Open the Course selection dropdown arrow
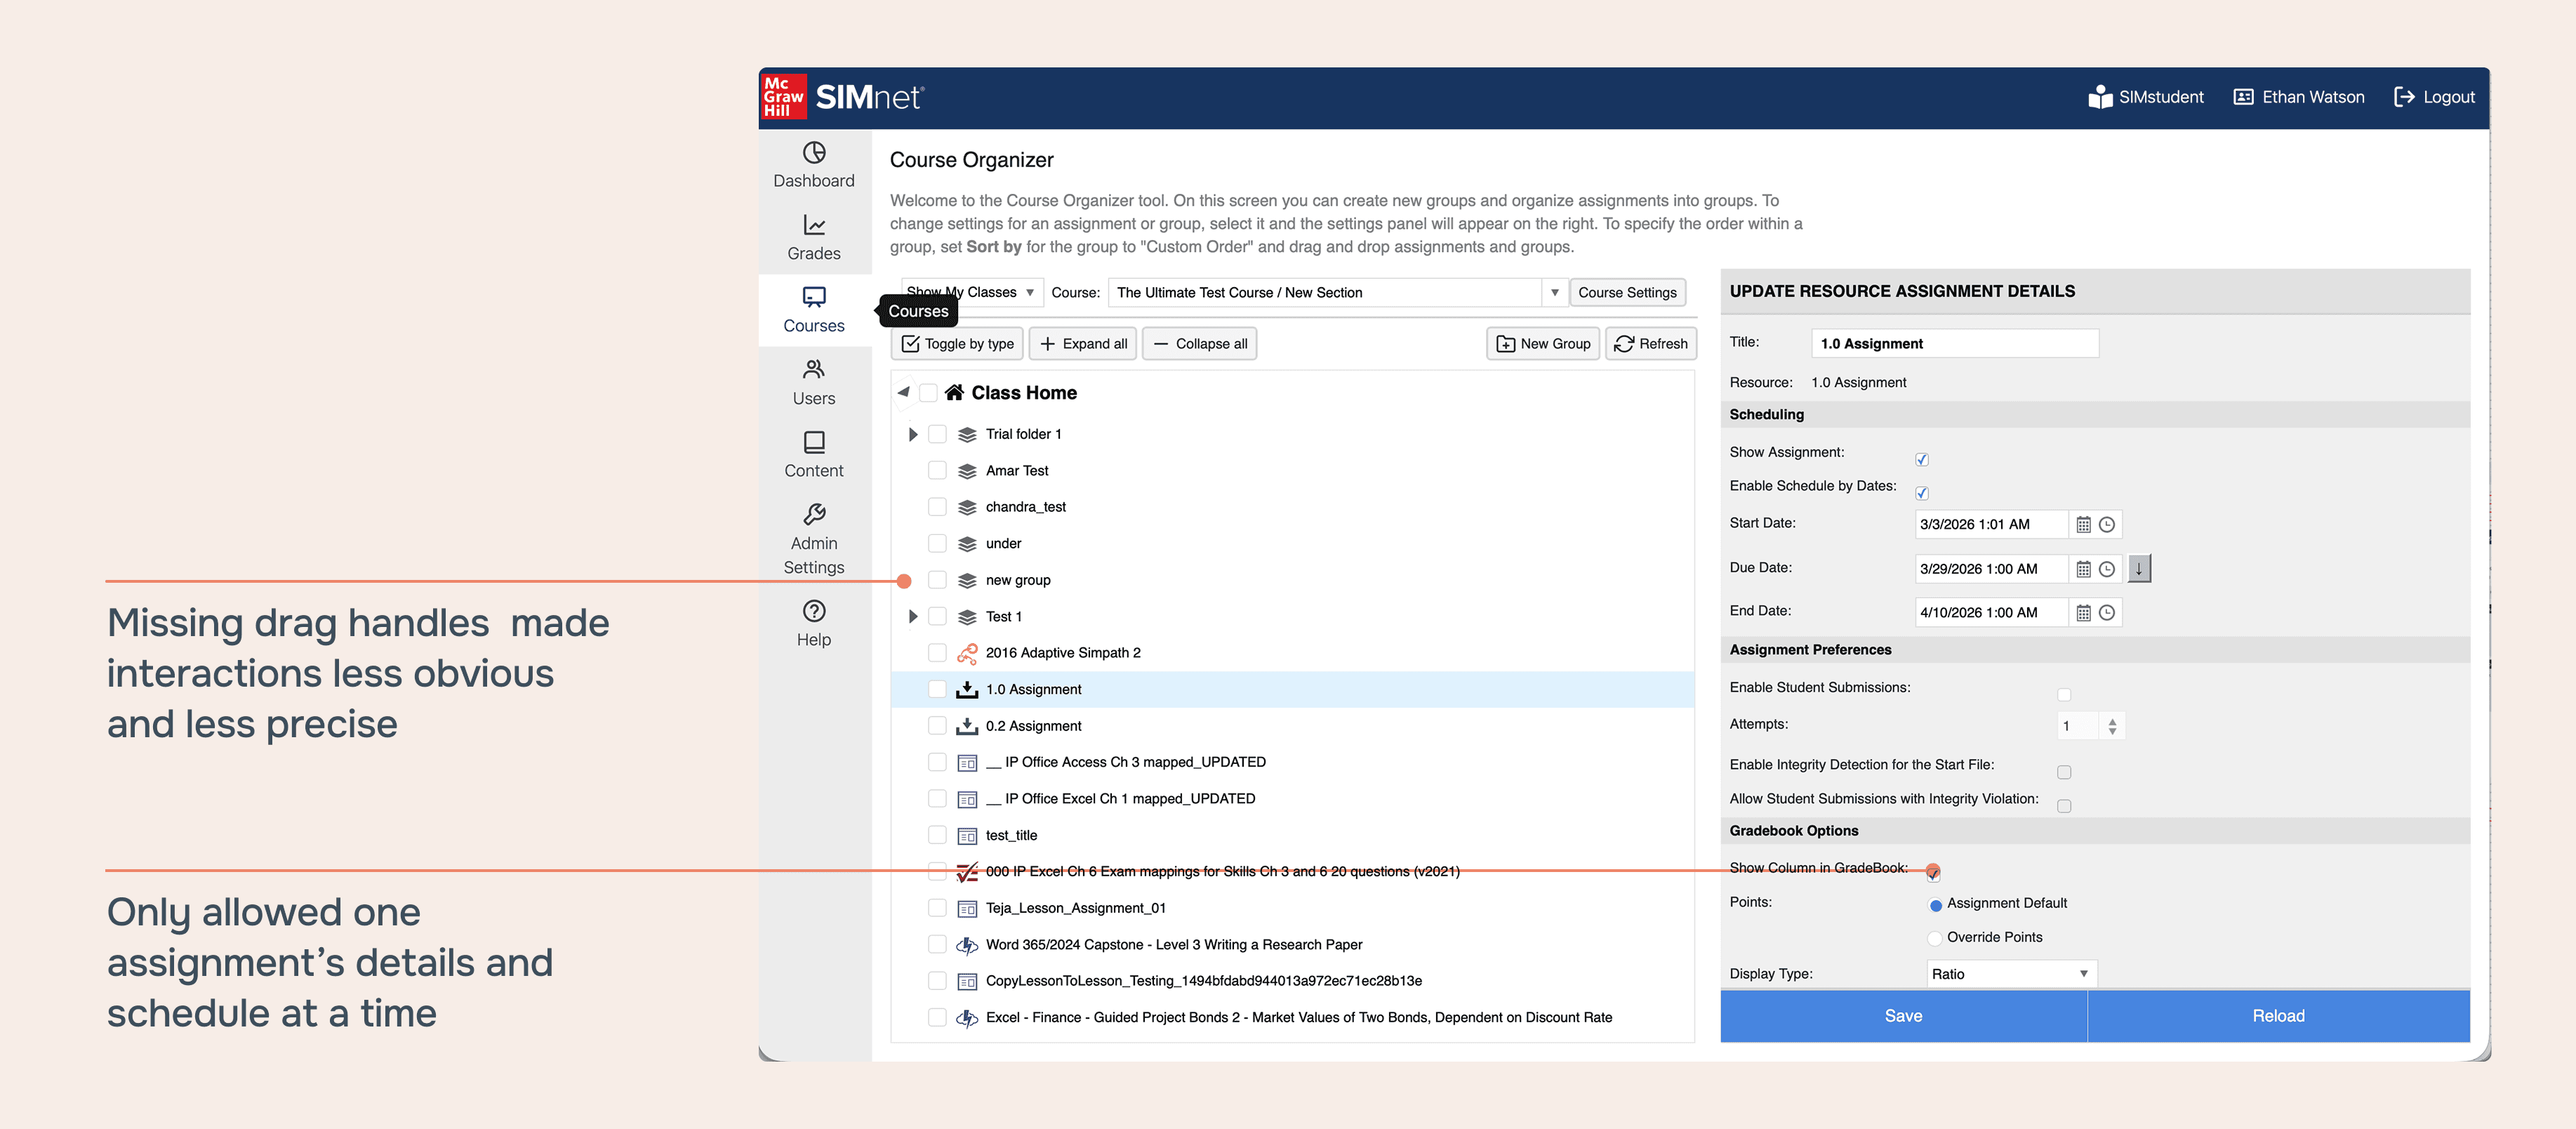The image size is (2576, 1129). (1554, 293)
